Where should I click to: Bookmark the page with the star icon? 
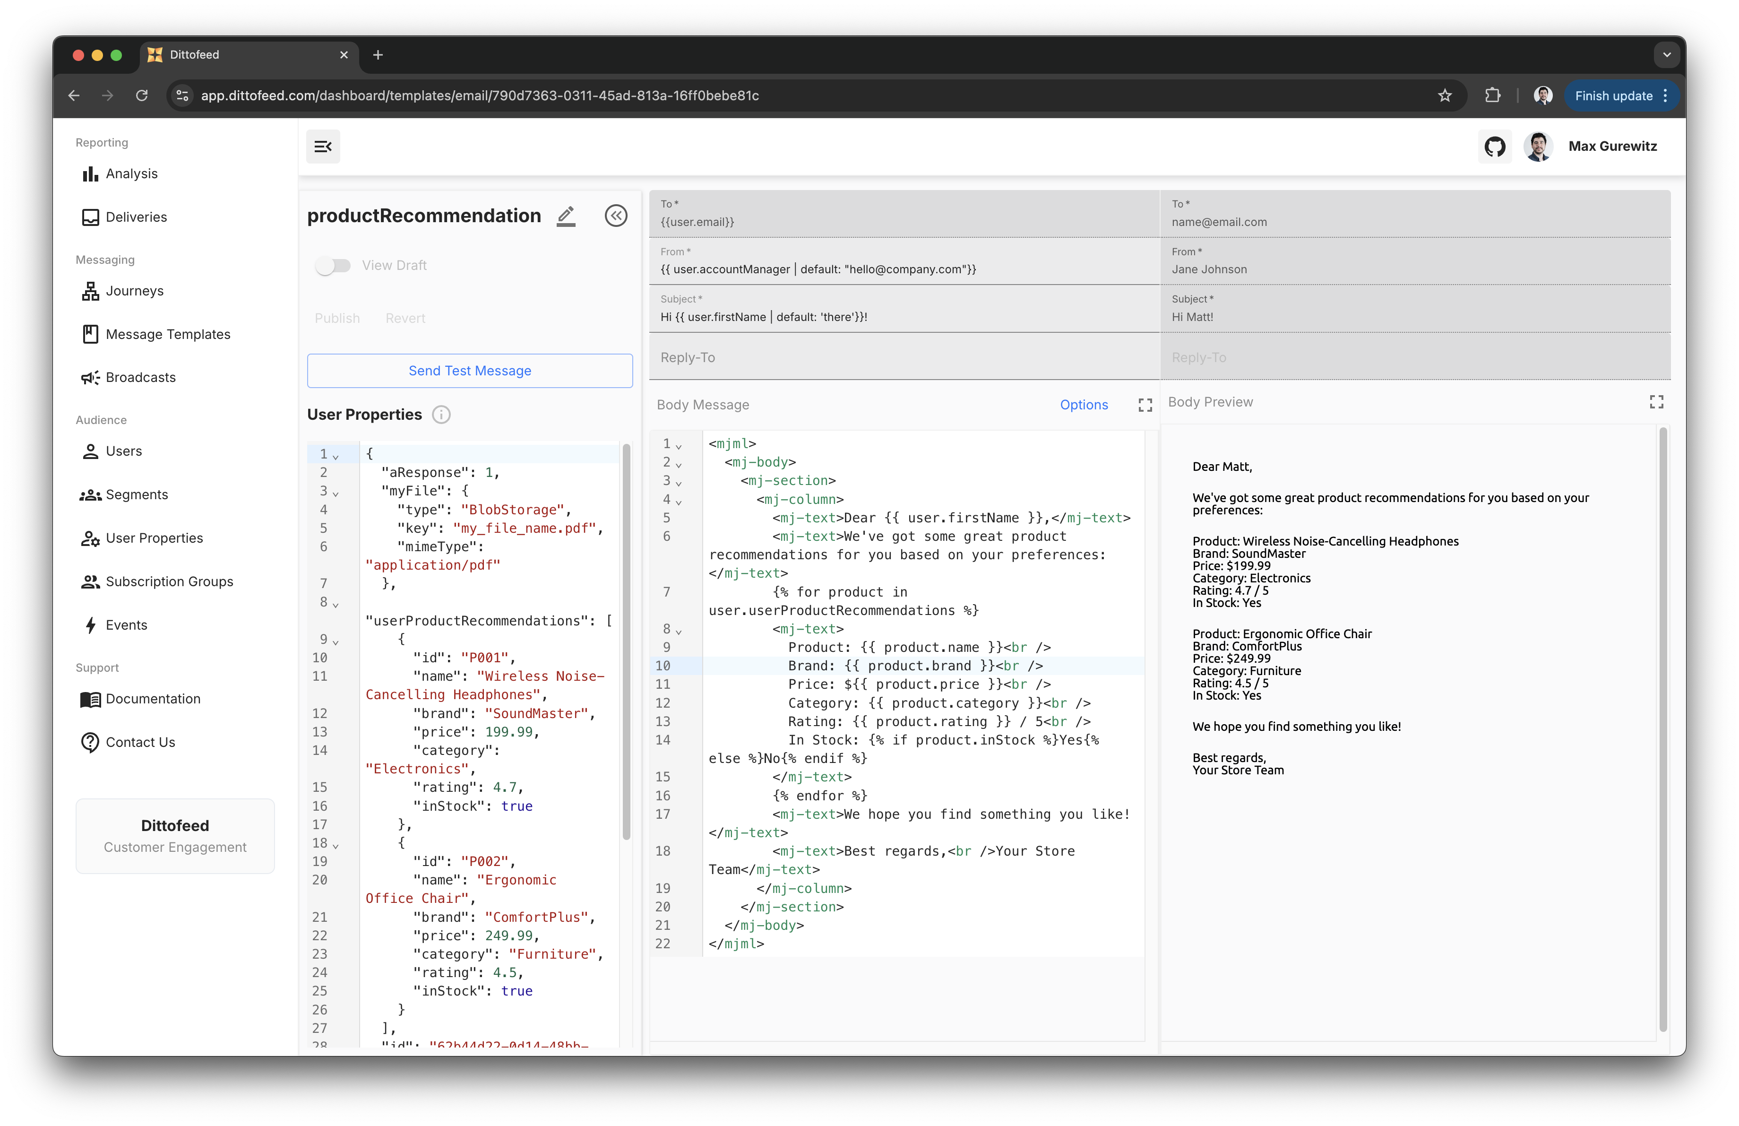[1445, 95]
